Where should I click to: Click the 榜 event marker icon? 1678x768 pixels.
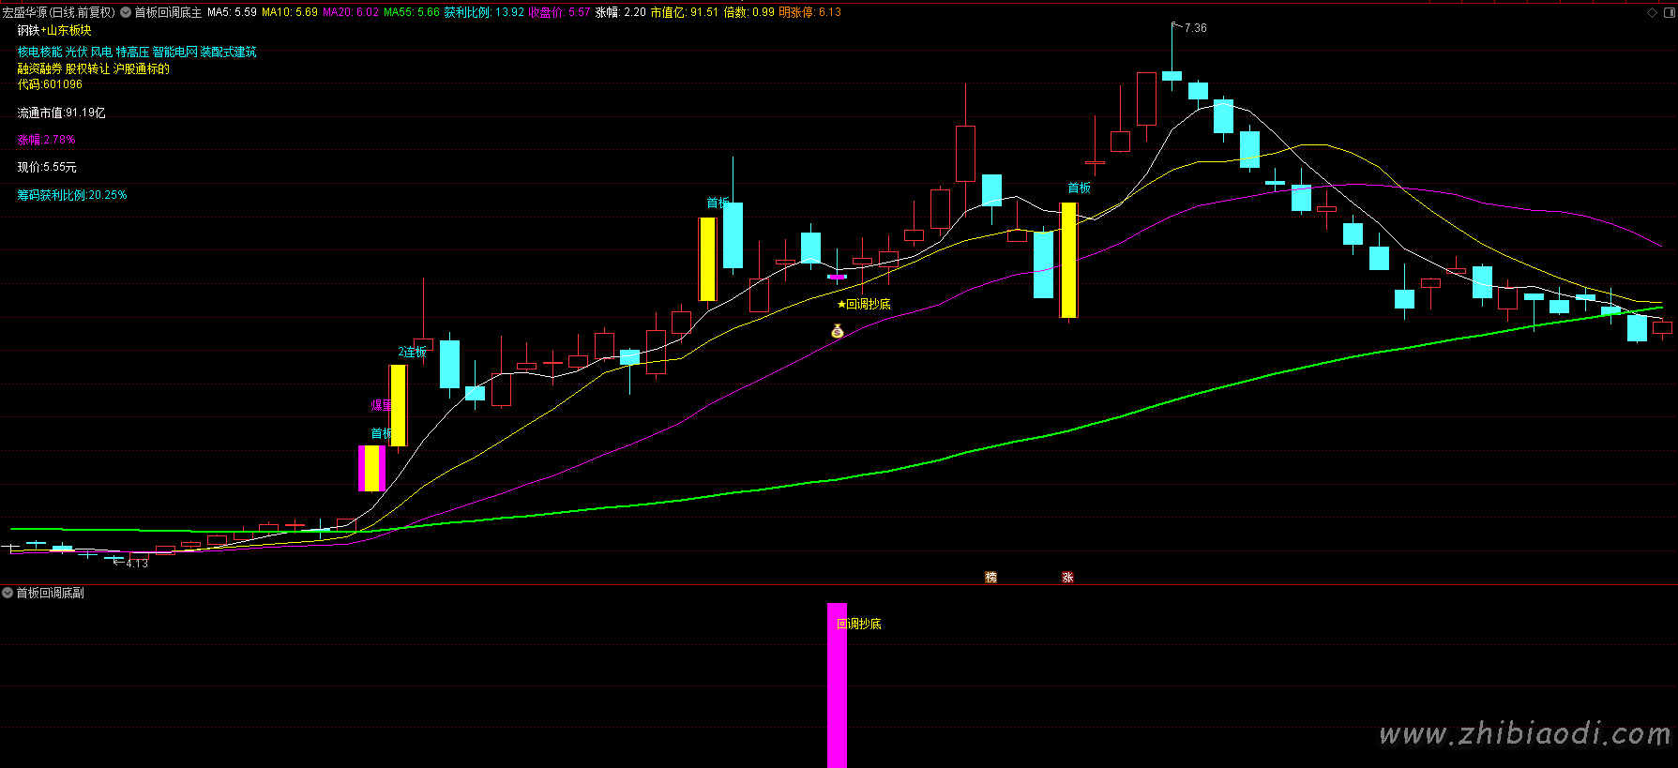pyautogui.click(x=990, y=577)
